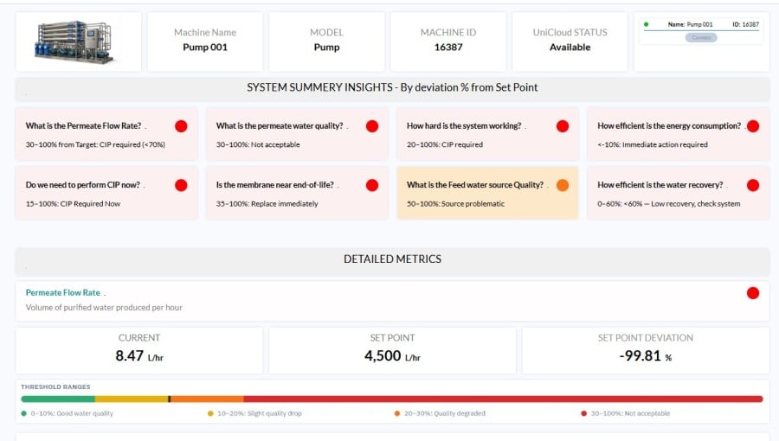Click the MACHINE ID 16387 card
The width and height of the screenshot is (779, 441).
click(x=448, y=41)
